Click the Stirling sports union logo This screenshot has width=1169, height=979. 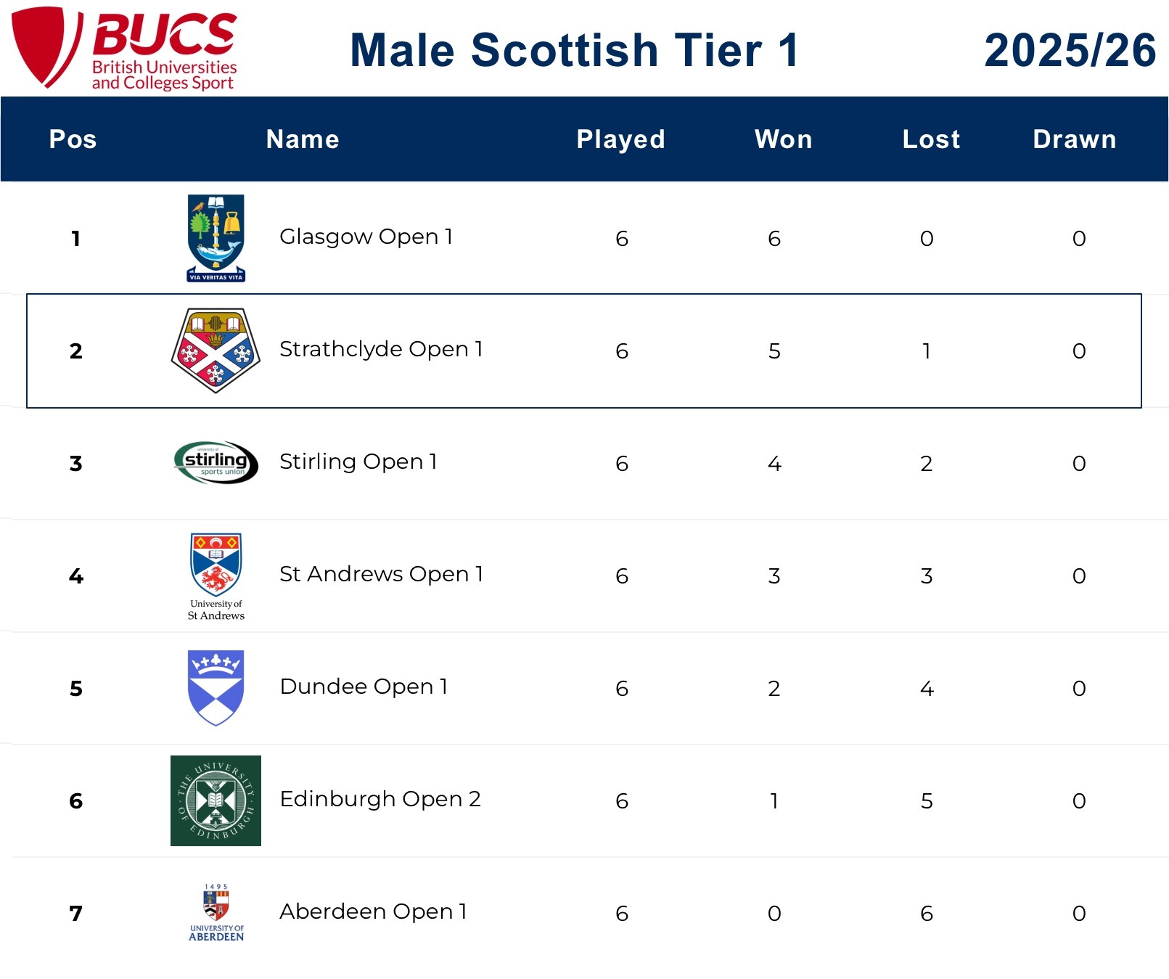pyautogui.click(x=216, y=462)
